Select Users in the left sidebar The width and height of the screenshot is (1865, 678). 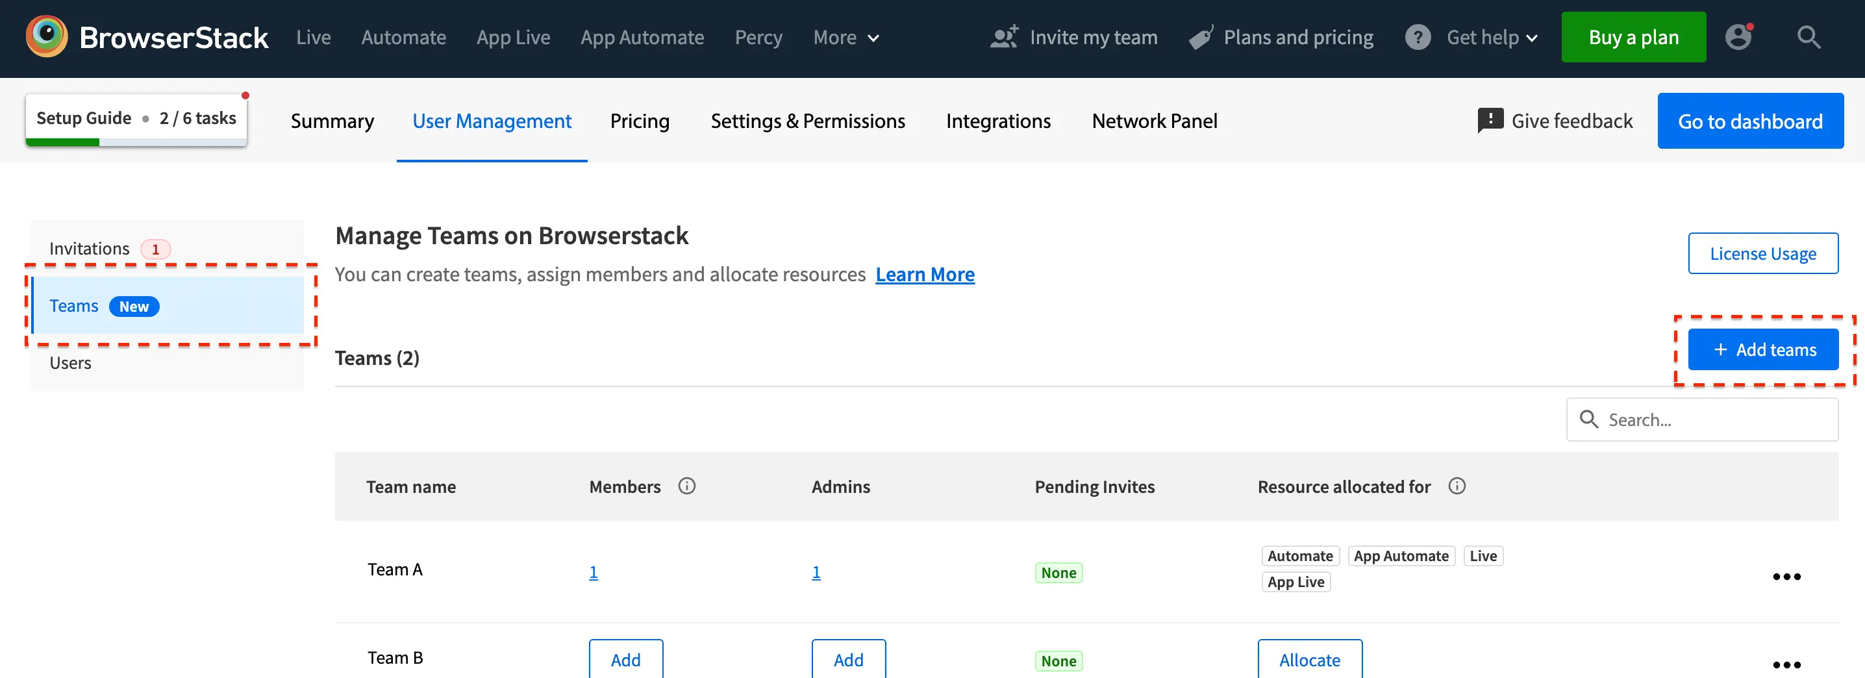click(x=70, y=363)
